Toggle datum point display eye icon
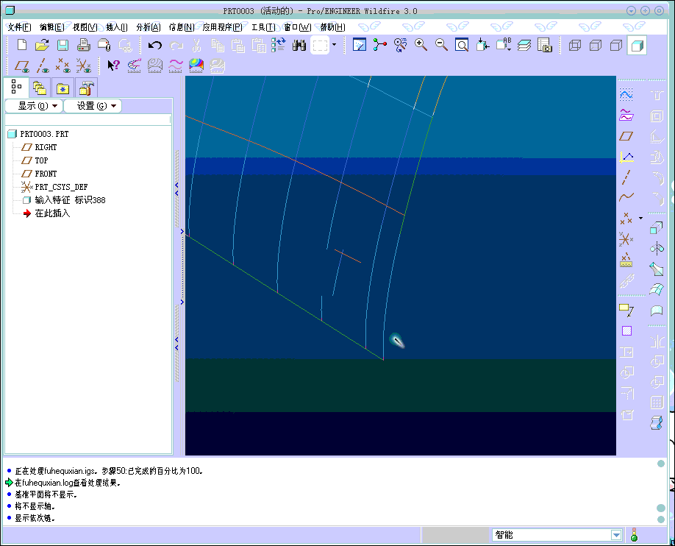The height and width of the screenshot is (546, 675). [63, 65]
